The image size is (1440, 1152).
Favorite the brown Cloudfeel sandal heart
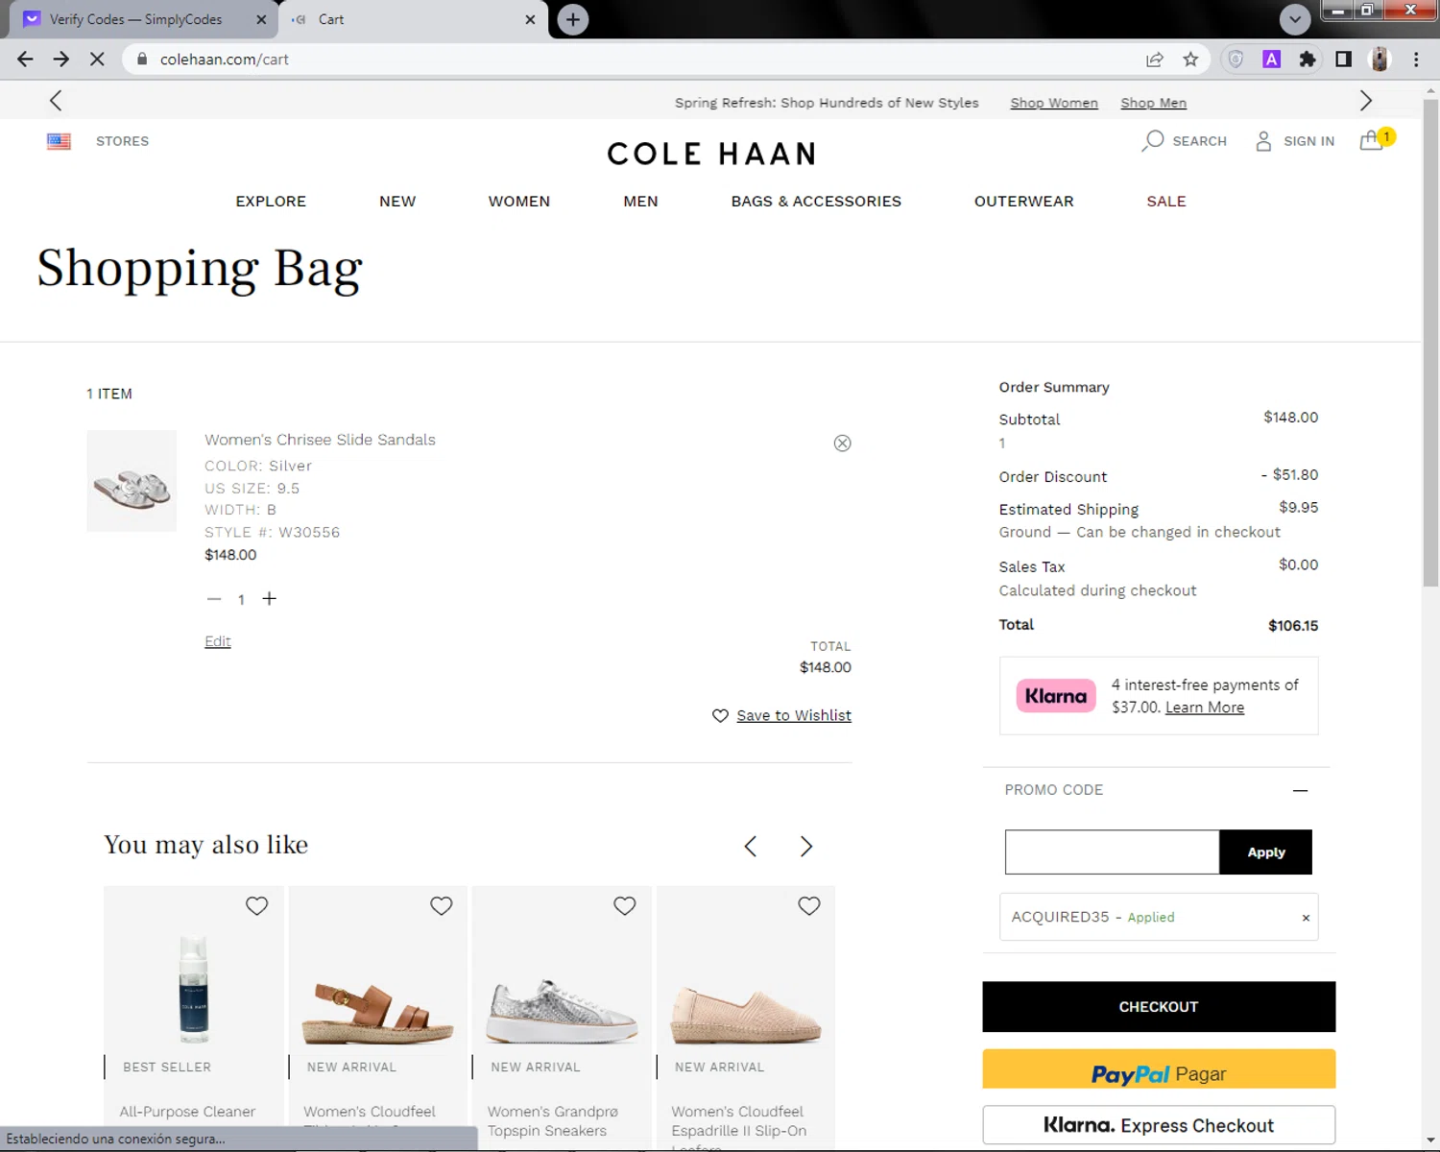click(x=441, y=906)
